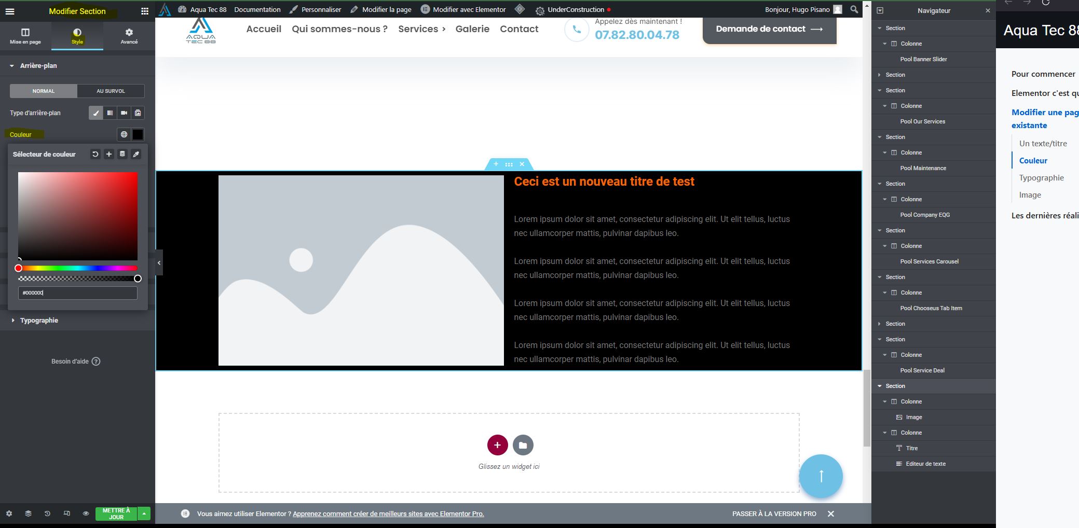The width and height of the screenshot is (1079, 528).
Task: Choose the video background type icon
Action: point(124,113)
